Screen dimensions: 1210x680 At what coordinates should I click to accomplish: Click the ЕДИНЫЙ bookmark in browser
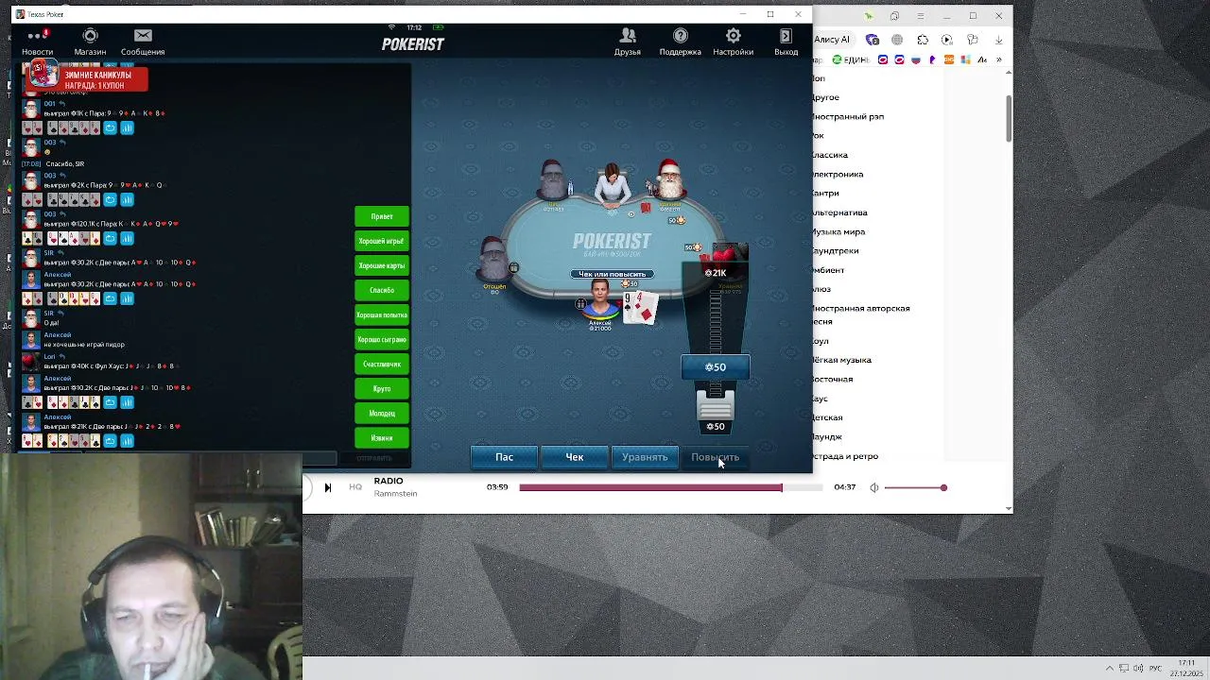tap(850, 59)
